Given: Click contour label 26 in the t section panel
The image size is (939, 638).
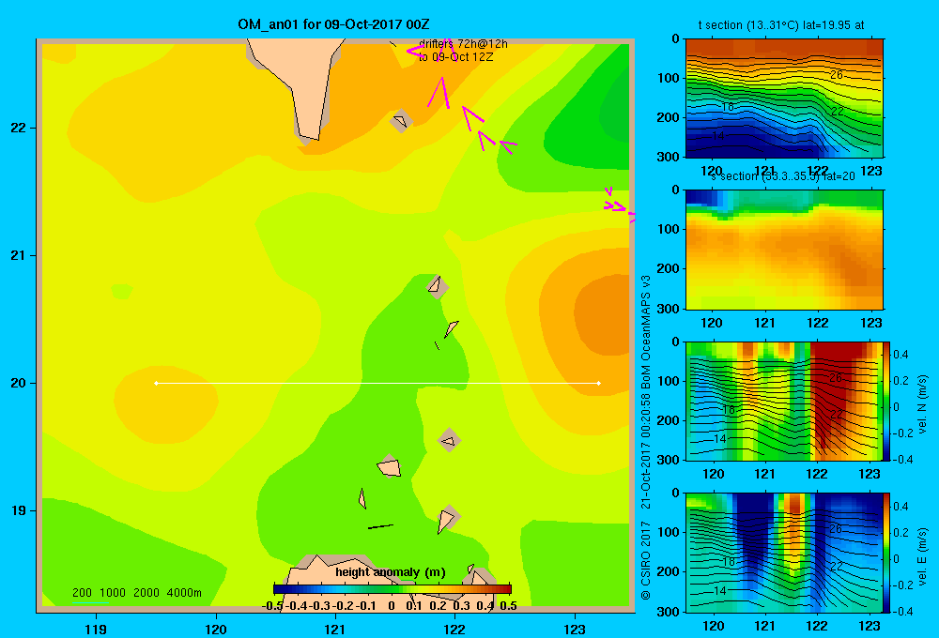Looking at the screenshot, I should 837,75.
